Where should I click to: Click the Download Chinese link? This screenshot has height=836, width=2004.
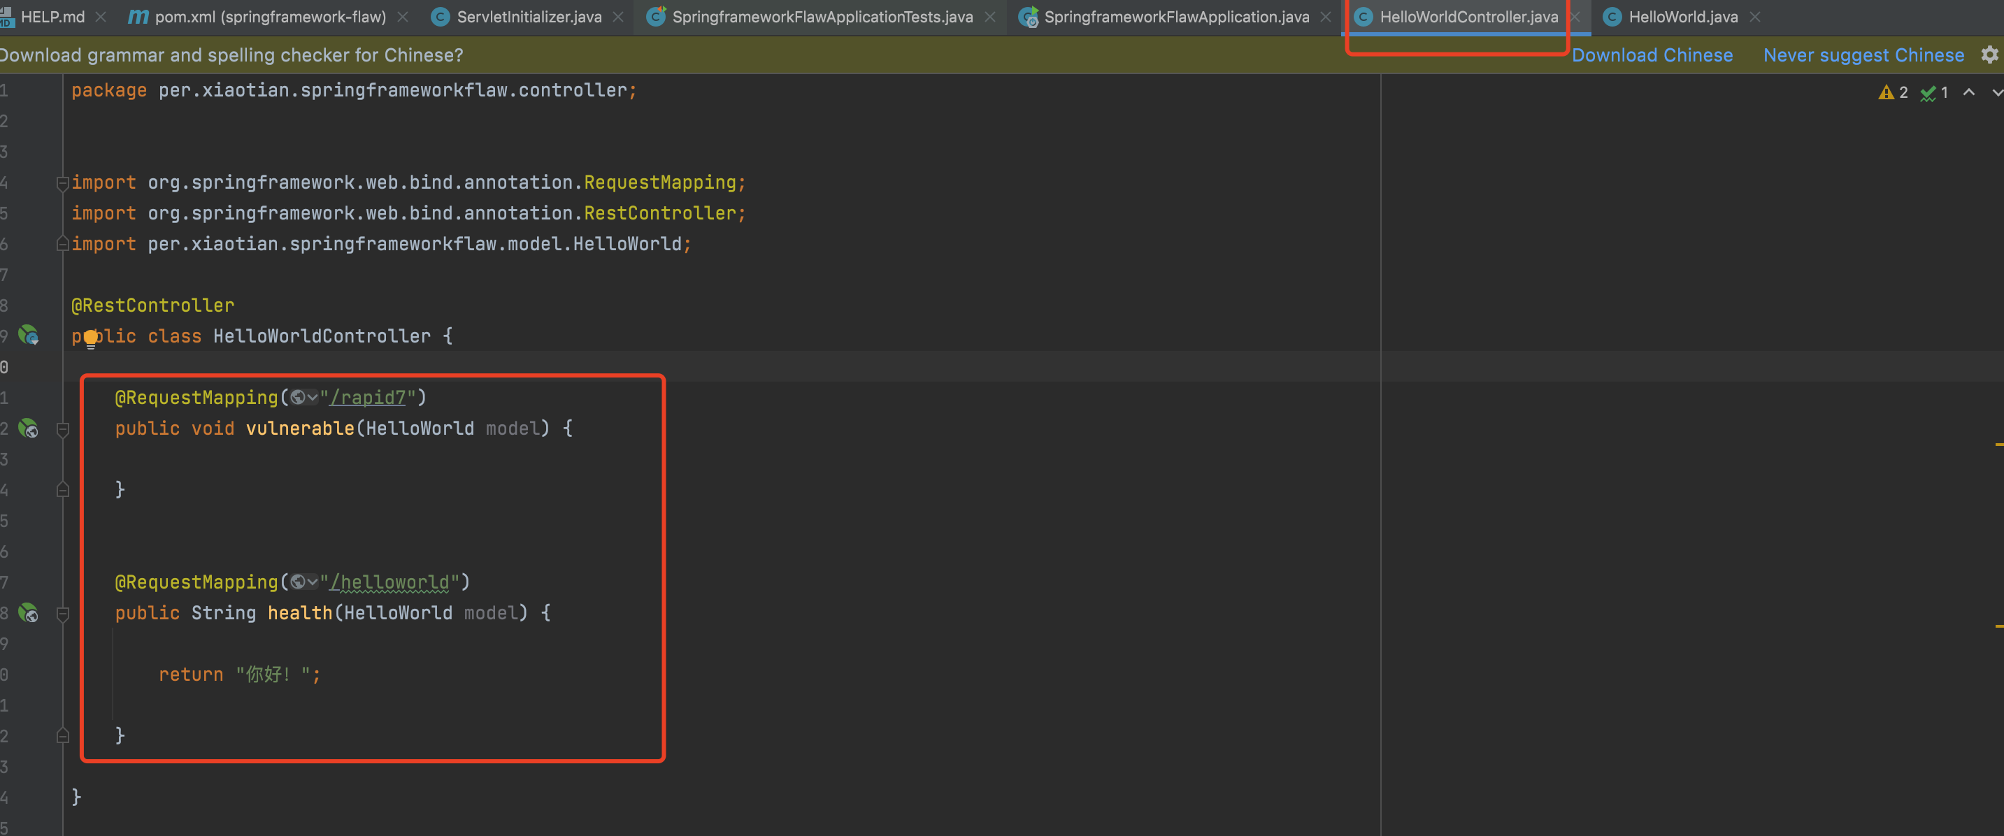pos(1652,55)
